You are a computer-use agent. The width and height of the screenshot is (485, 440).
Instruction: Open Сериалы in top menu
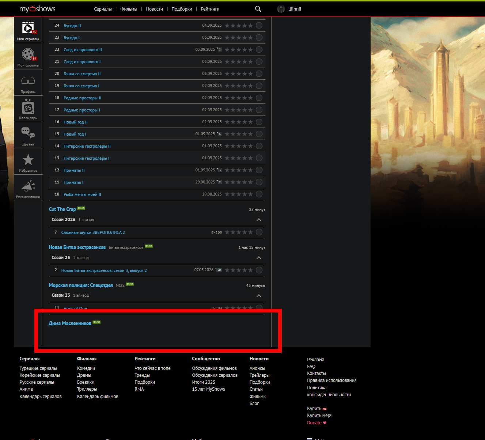point(103,9)
